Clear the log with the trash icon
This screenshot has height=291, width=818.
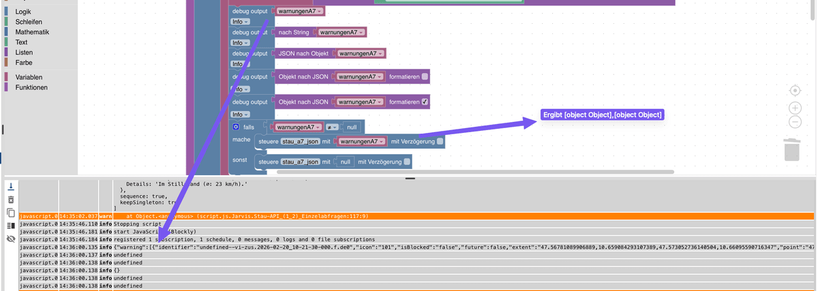(x=10, y=200)
